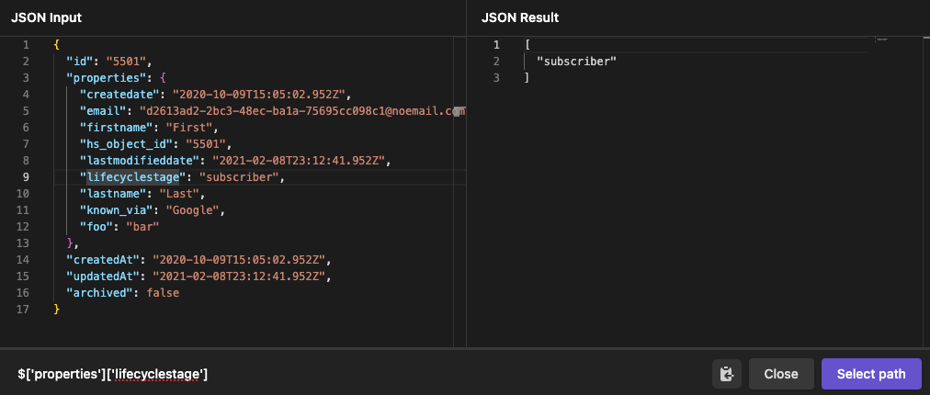This screenshot has height=395, width=930.
Task: Click the "hs_object_id" key
Action: (x=126, y=144)
